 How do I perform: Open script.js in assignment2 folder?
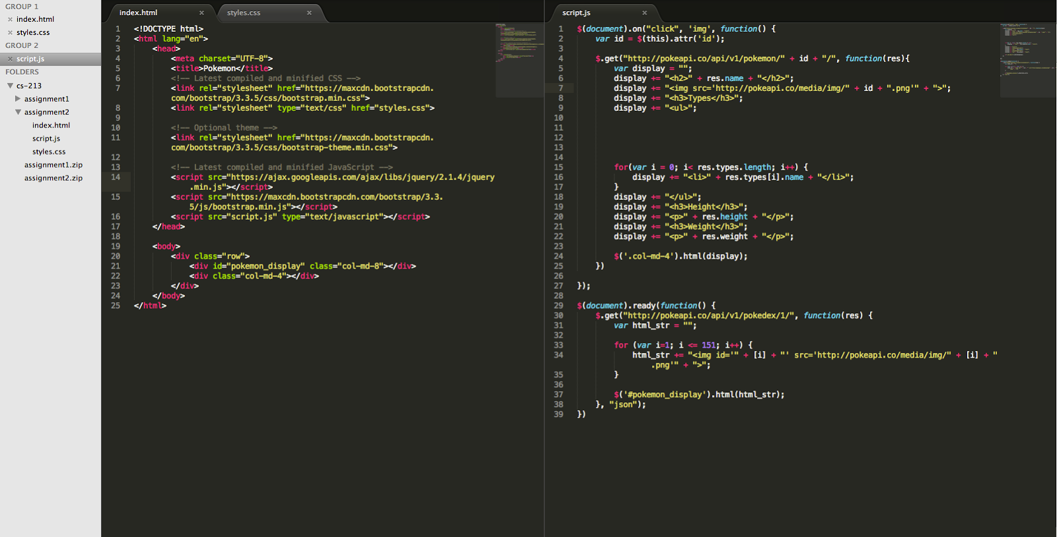pos(46,139)
